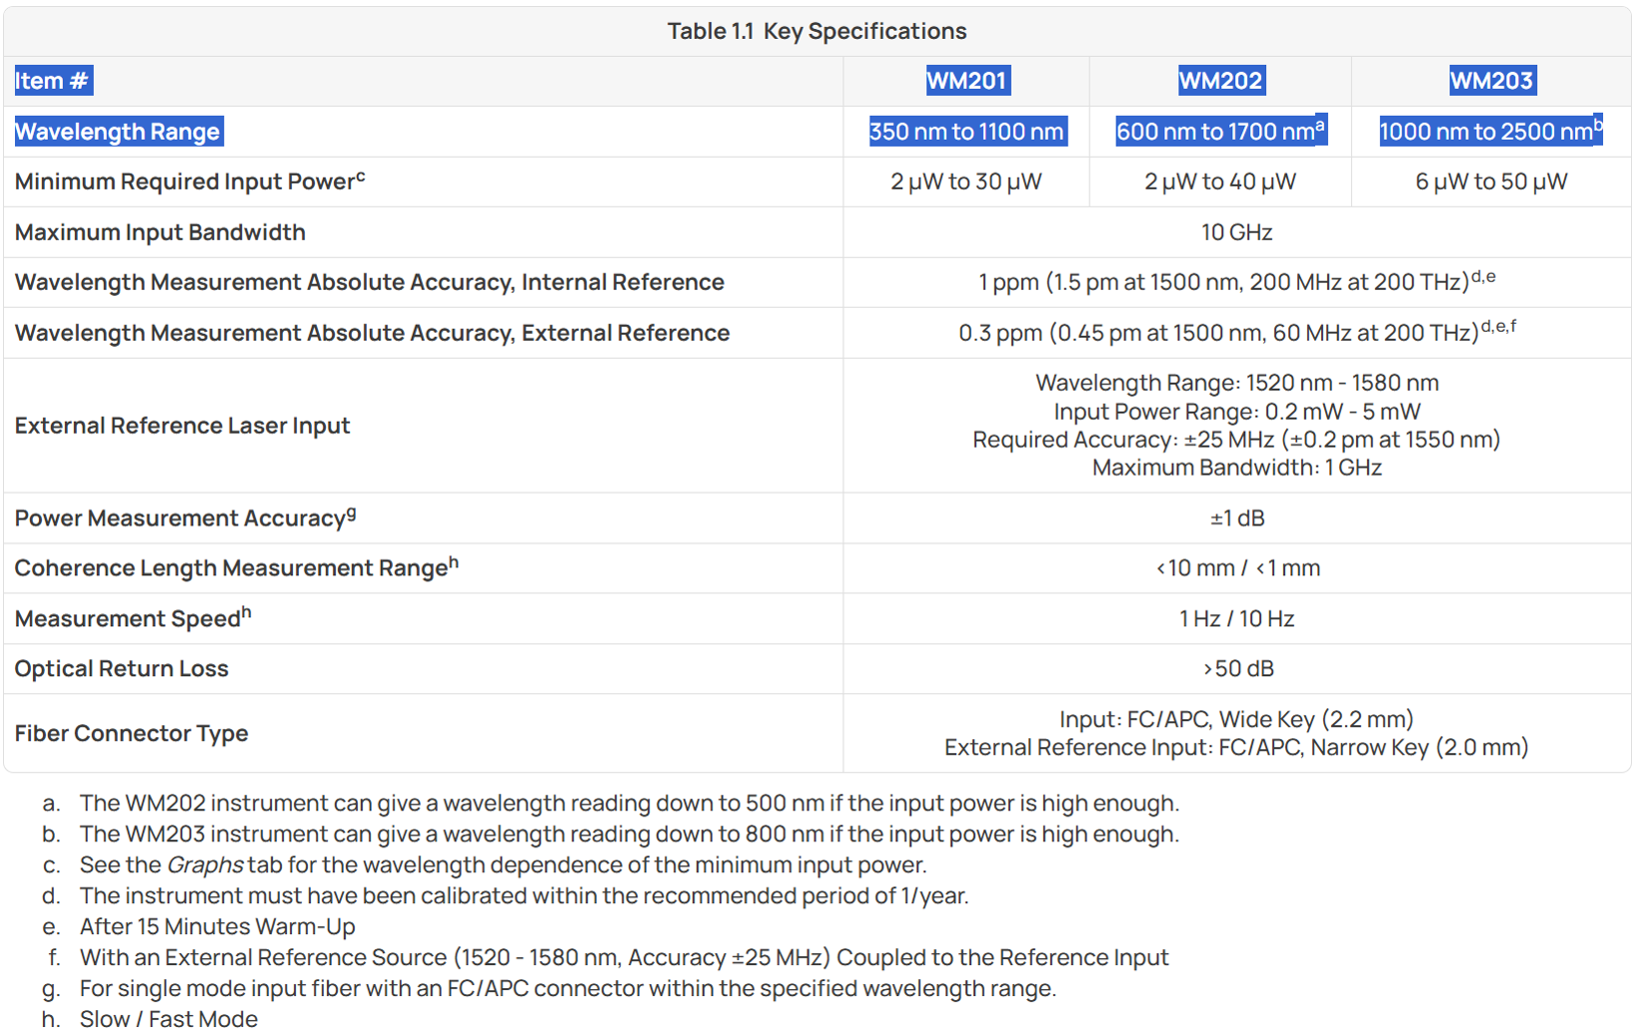Image resolution: width=1639 pixels, height=1035 pixels.
Task: Click the Slow / Fast Mode footnote h
Action: coord(169,1019)
